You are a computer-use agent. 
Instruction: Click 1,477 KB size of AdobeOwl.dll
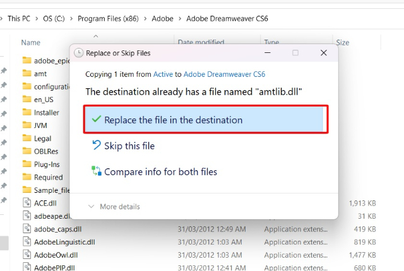click(362, 255)
